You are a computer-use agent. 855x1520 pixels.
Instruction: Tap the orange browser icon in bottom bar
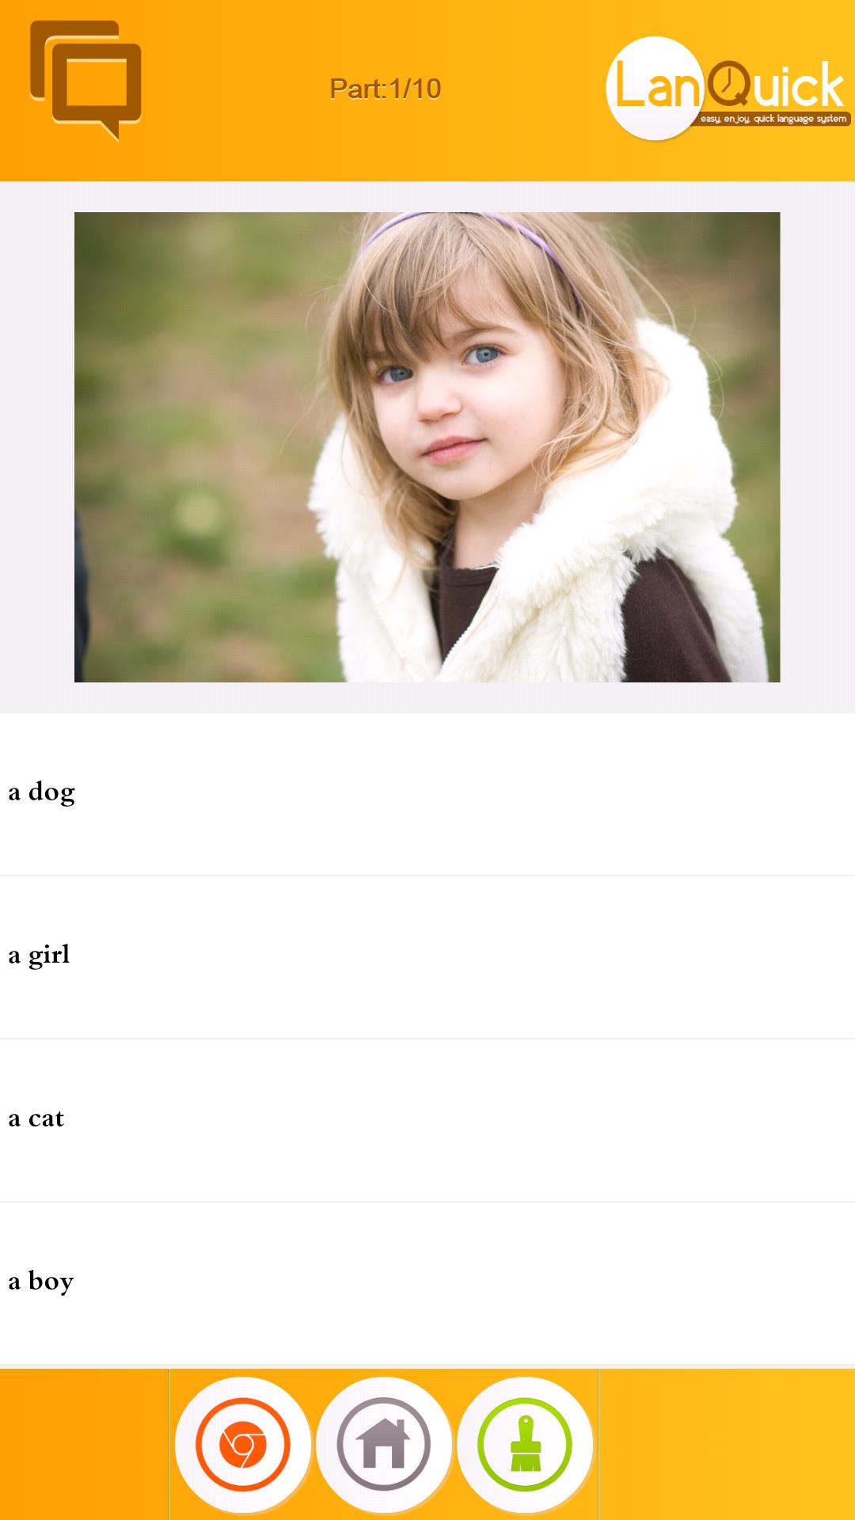[243, 1445]
